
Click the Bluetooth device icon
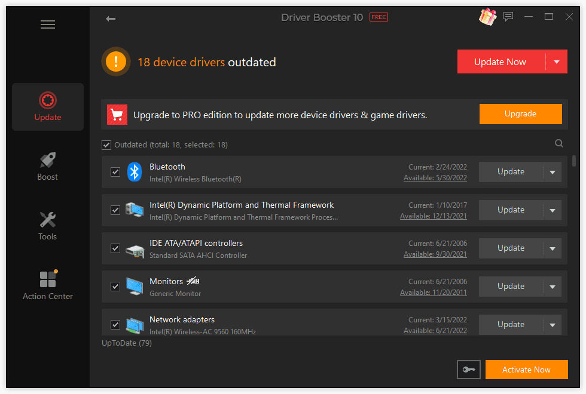(135, 172)
